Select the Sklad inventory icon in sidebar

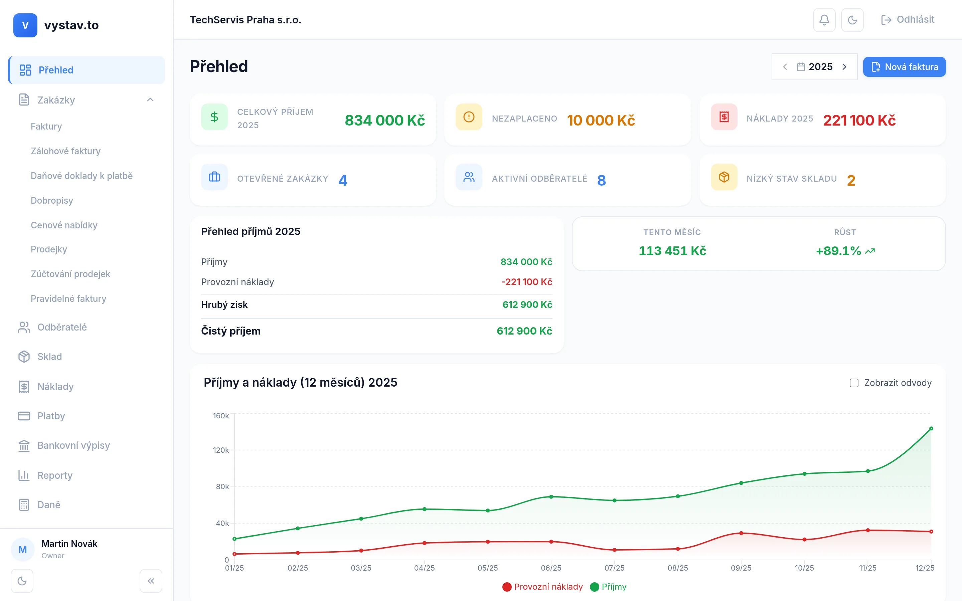24,357
